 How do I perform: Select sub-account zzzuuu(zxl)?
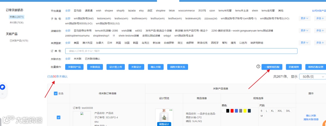211,18
